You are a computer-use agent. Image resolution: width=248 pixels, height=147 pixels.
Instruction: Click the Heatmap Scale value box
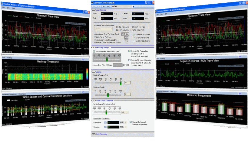coord(127,94)
